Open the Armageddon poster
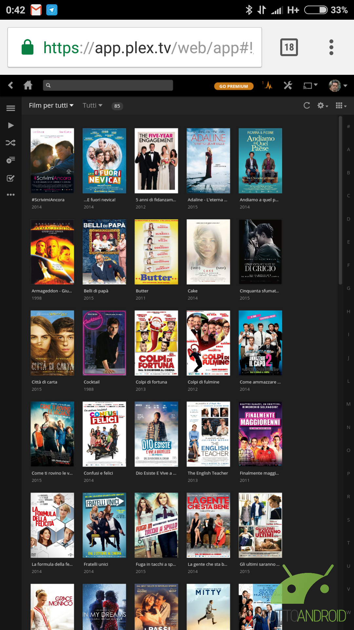Screen dimensions: 354x630 coord(52,252)
